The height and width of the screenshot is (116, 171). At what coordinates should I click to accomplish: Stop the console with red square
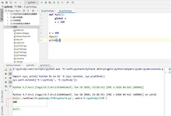(6, 74)
